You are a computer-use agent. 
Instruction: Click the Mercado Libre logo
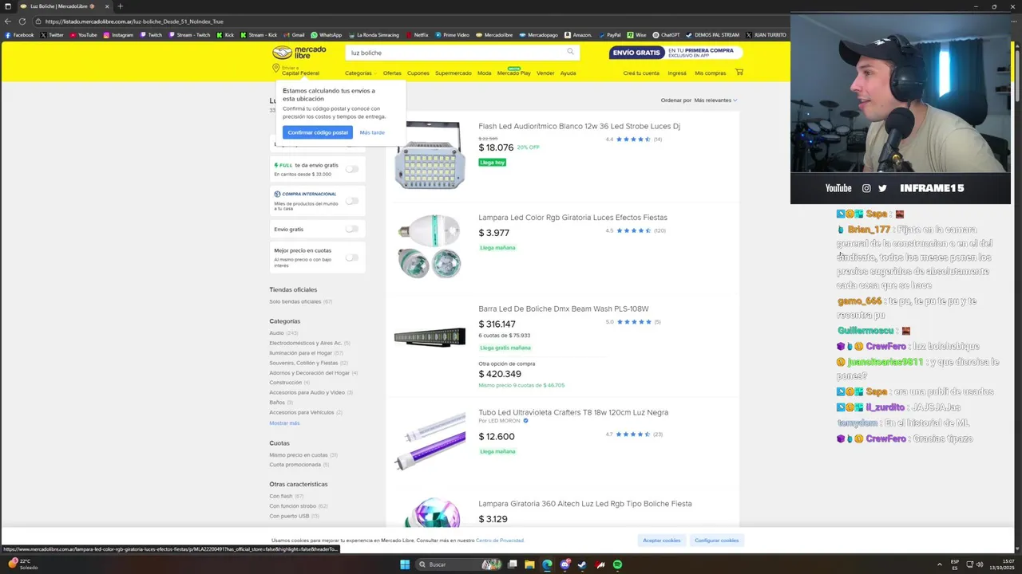[299, 53]
